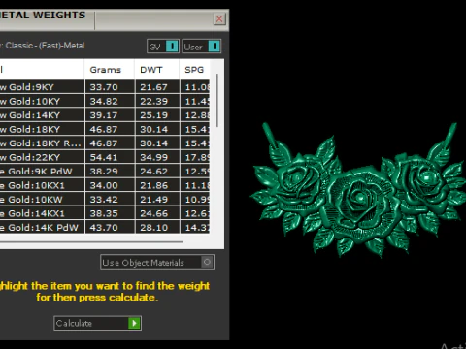Click the 39.17 grams cell
This screenshot has height=349, width=466.
(x=110, y=115)
